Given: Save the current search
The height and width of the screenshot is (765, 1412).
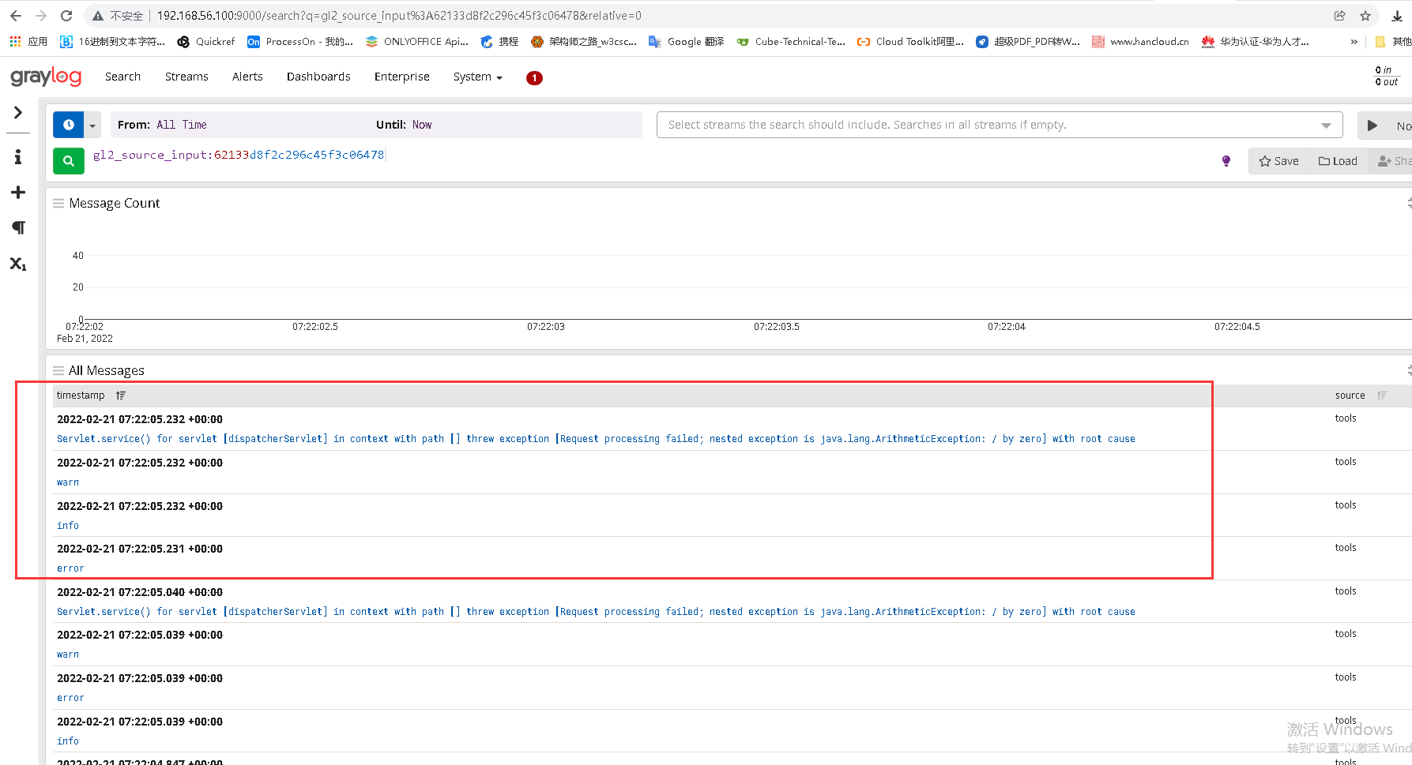Looking at the screenshot, I should (x=1278, y=160).
